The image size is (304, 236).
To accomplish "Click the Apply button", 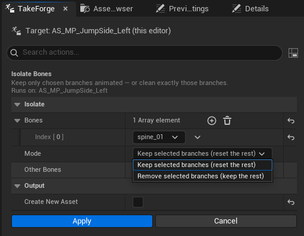I will pyautogui.click(x=82, y=221).
